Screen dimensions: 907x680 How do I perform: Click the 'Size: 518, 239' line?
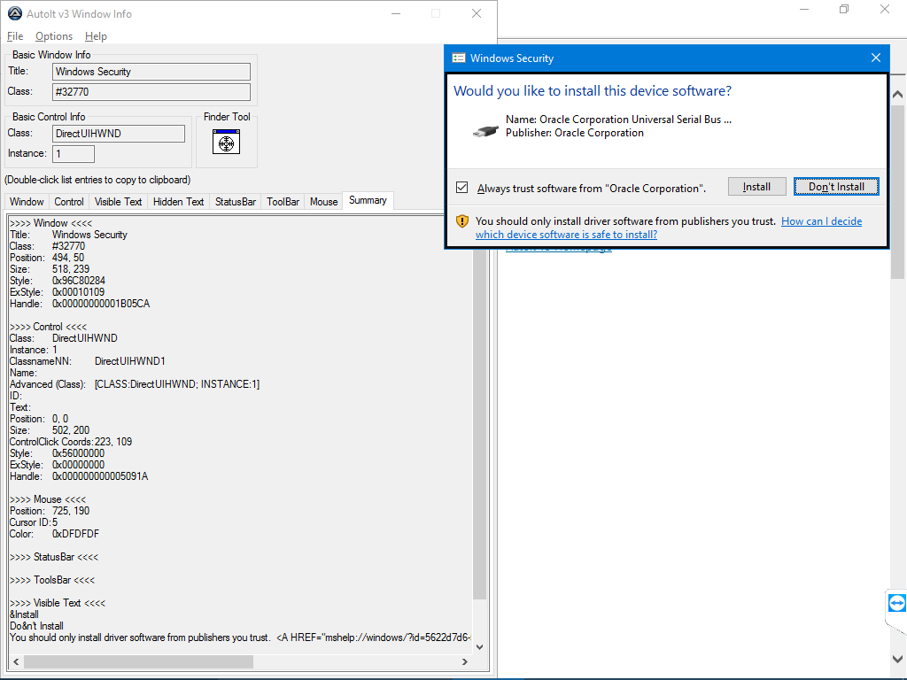tap(50, 269)
